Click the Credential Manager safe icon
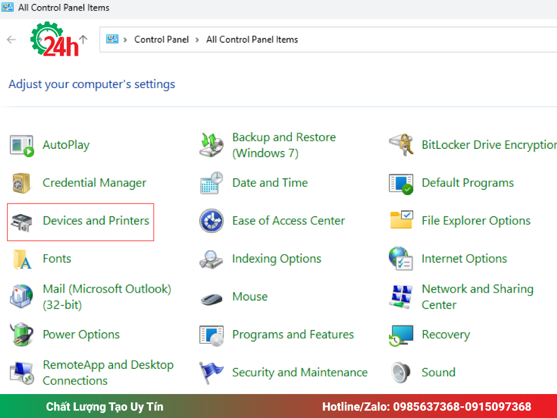This screenshot has width=557, height=418. coord(21,183)
